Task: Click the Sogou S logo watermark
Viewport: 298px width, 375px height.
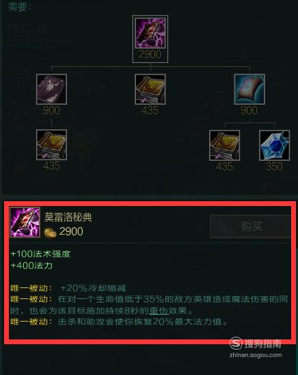Action: (236, 344)
